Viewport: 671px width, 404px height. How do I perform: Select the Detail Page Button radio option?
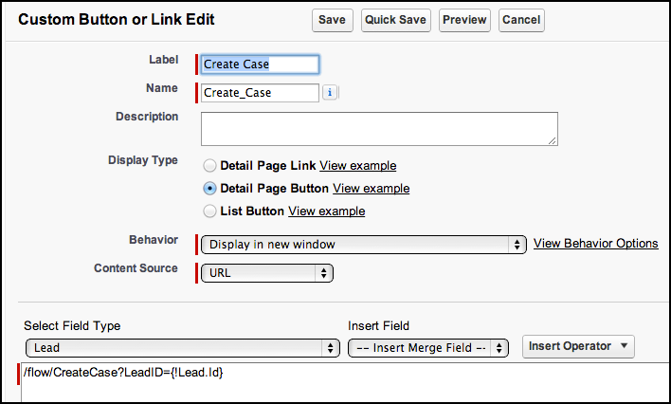209,189
